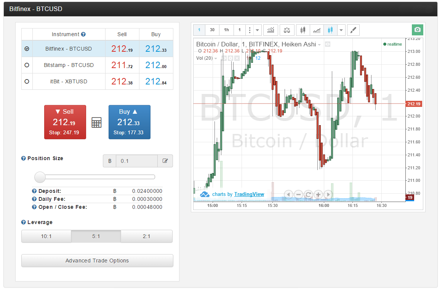Click the B currency symbol in position size

(110, 161)
